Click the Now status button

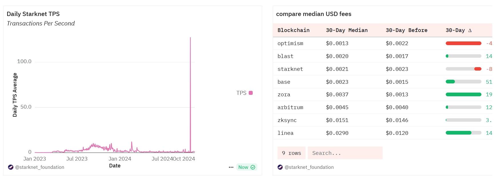click(247, 167)
